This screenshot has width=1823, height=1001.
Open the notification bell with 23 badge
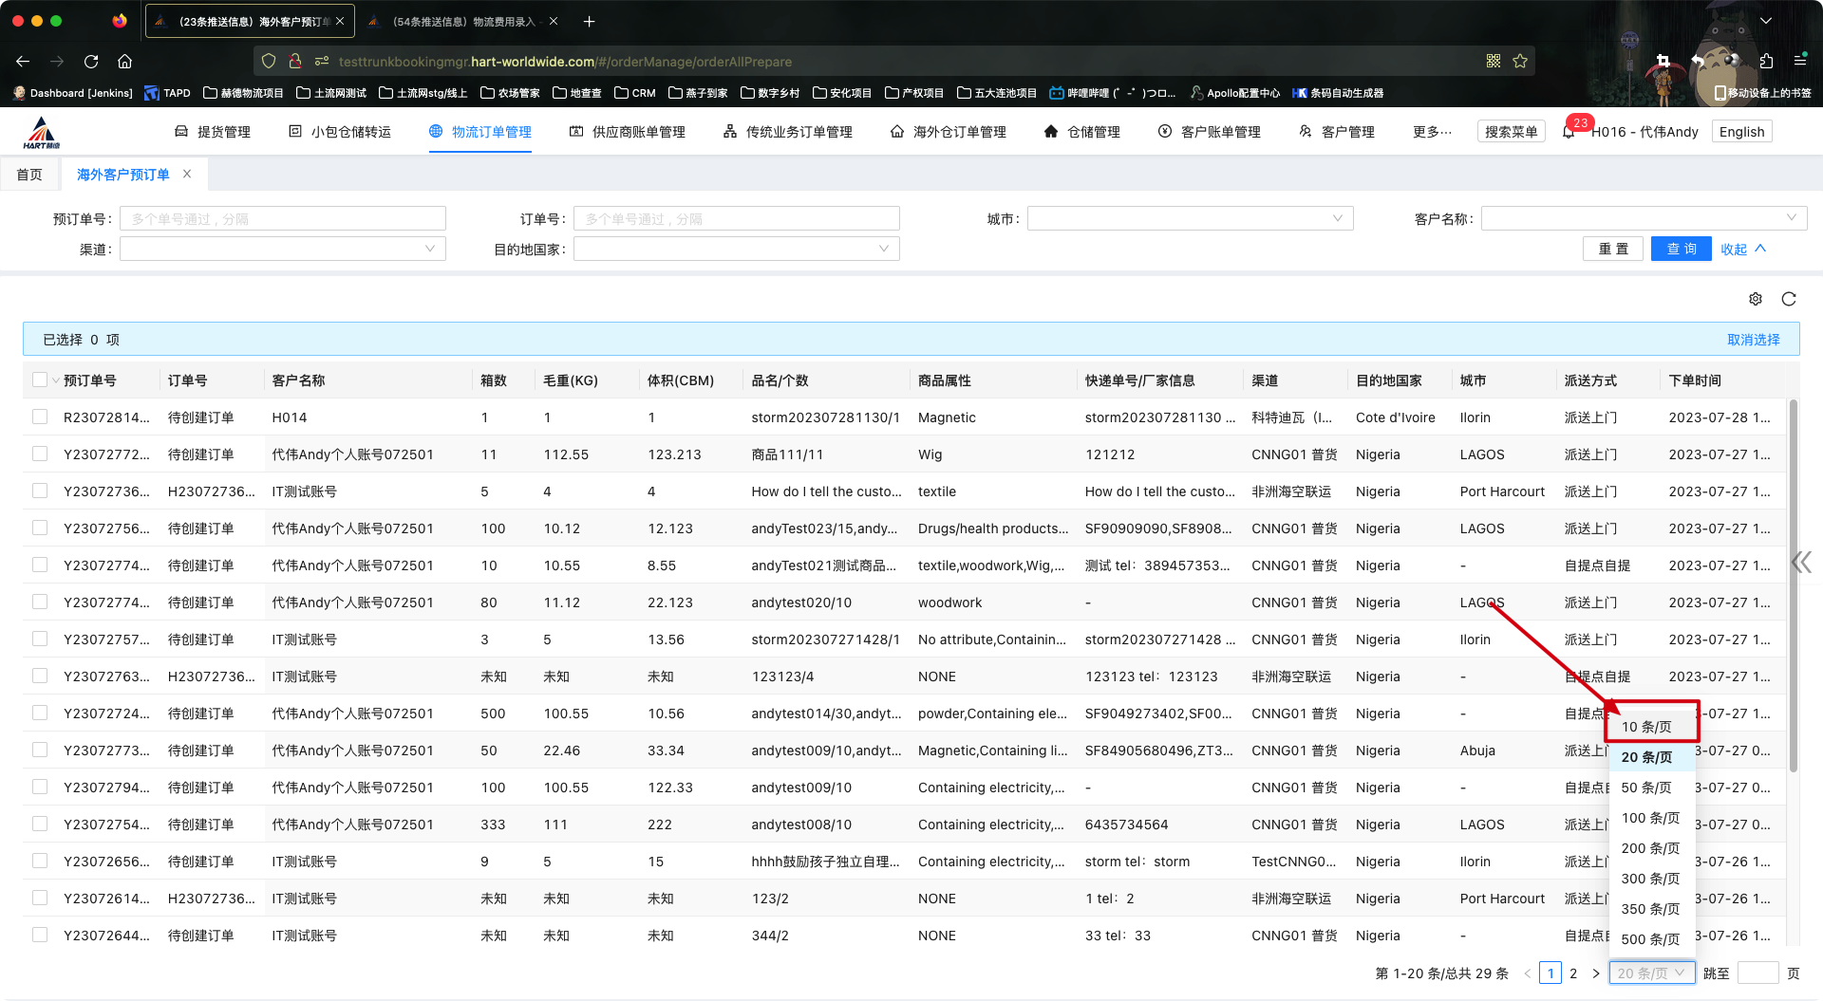coord(1569,132)
